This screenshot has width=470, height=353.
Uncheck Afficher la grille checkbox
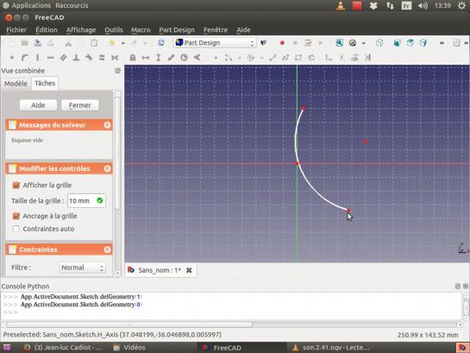(16, 185)
